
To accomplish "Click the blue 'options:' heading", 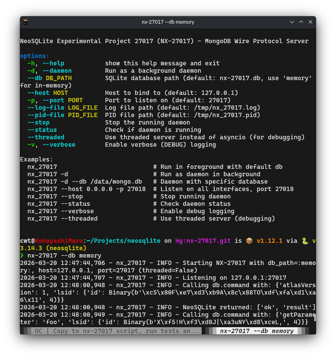I will coord(35,56).
